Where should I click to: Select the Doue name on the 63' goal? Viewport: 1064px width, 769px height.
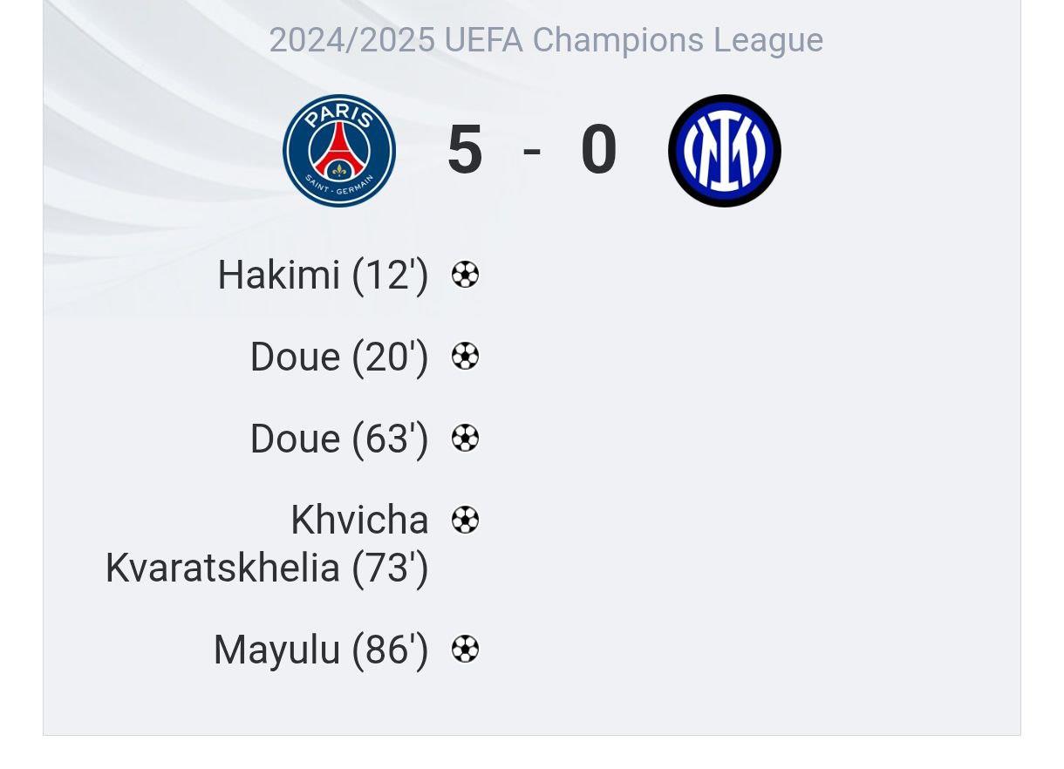coord(296,439)
